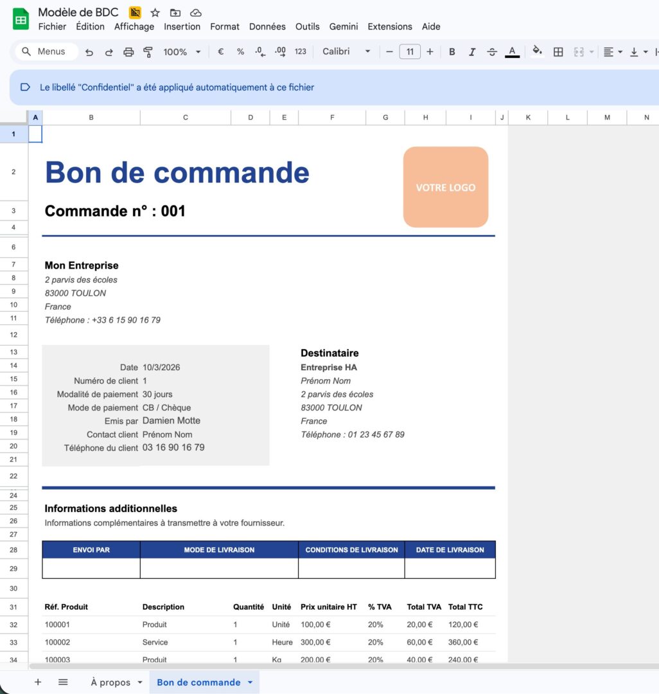
Task: Open the Édition menu
Action: pos(90,26)
